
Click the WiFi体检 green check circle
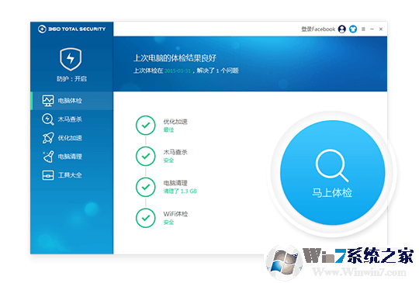[x=146, y=218]
